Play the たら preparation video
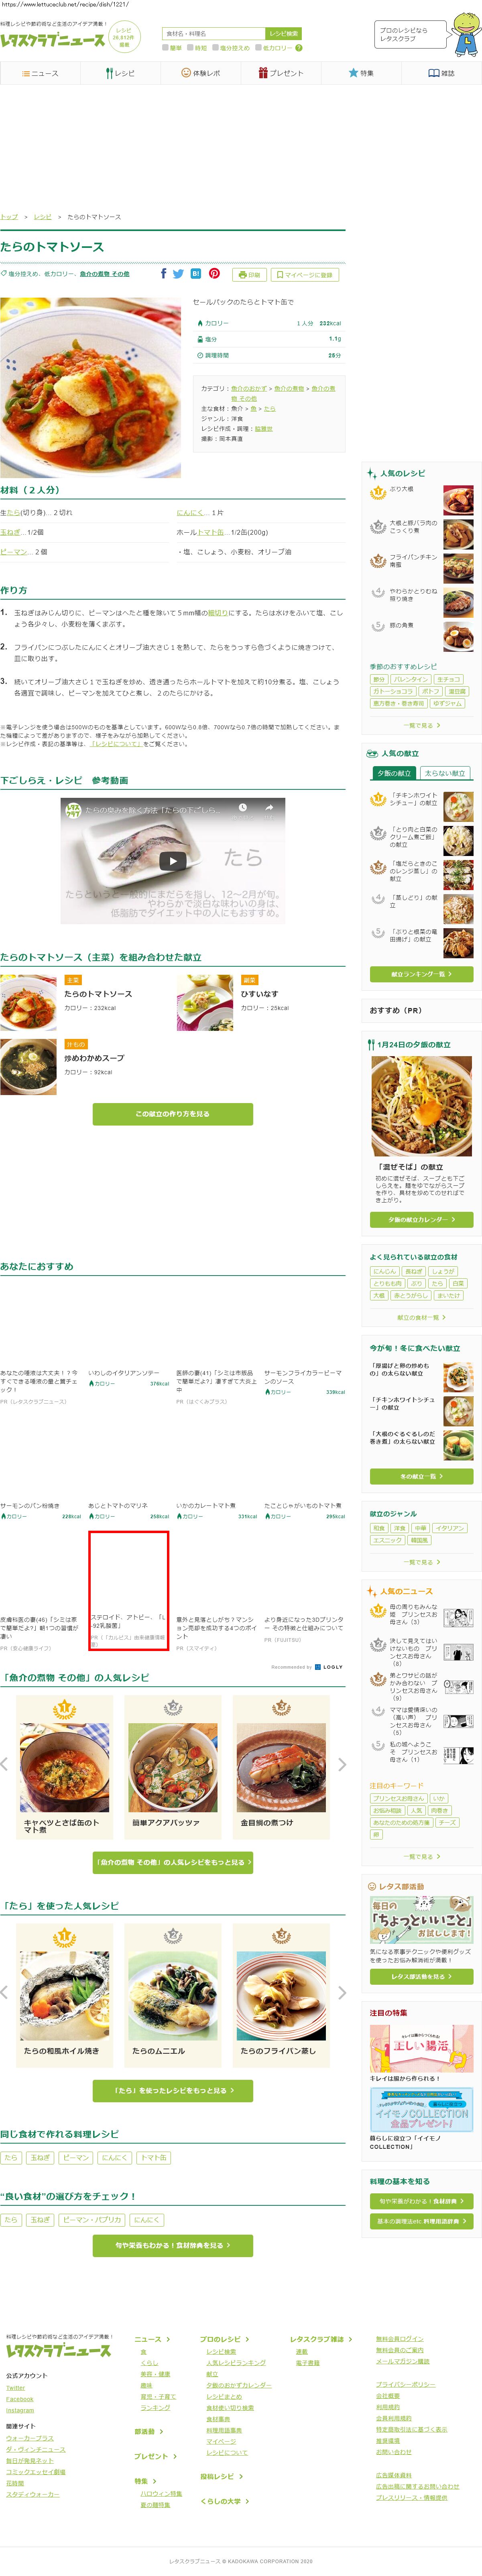The width and height of the screenshot is (482, 2576). (173, 860)
